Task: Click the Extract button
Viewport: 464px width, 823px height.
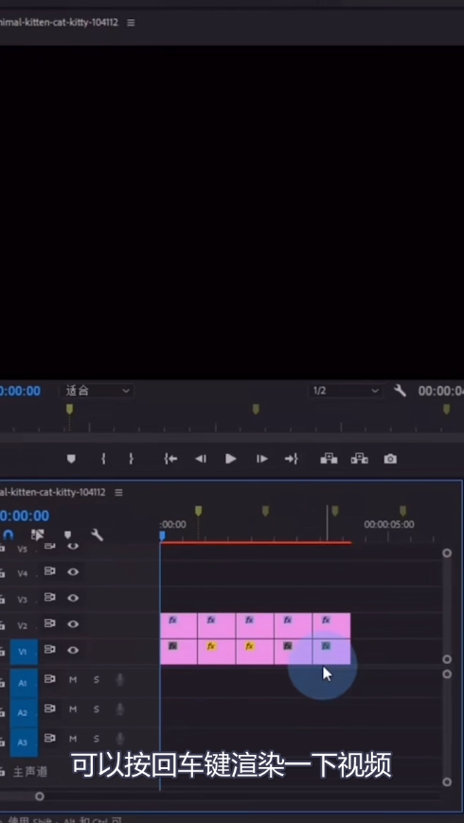Action: (x=360, y=459)
